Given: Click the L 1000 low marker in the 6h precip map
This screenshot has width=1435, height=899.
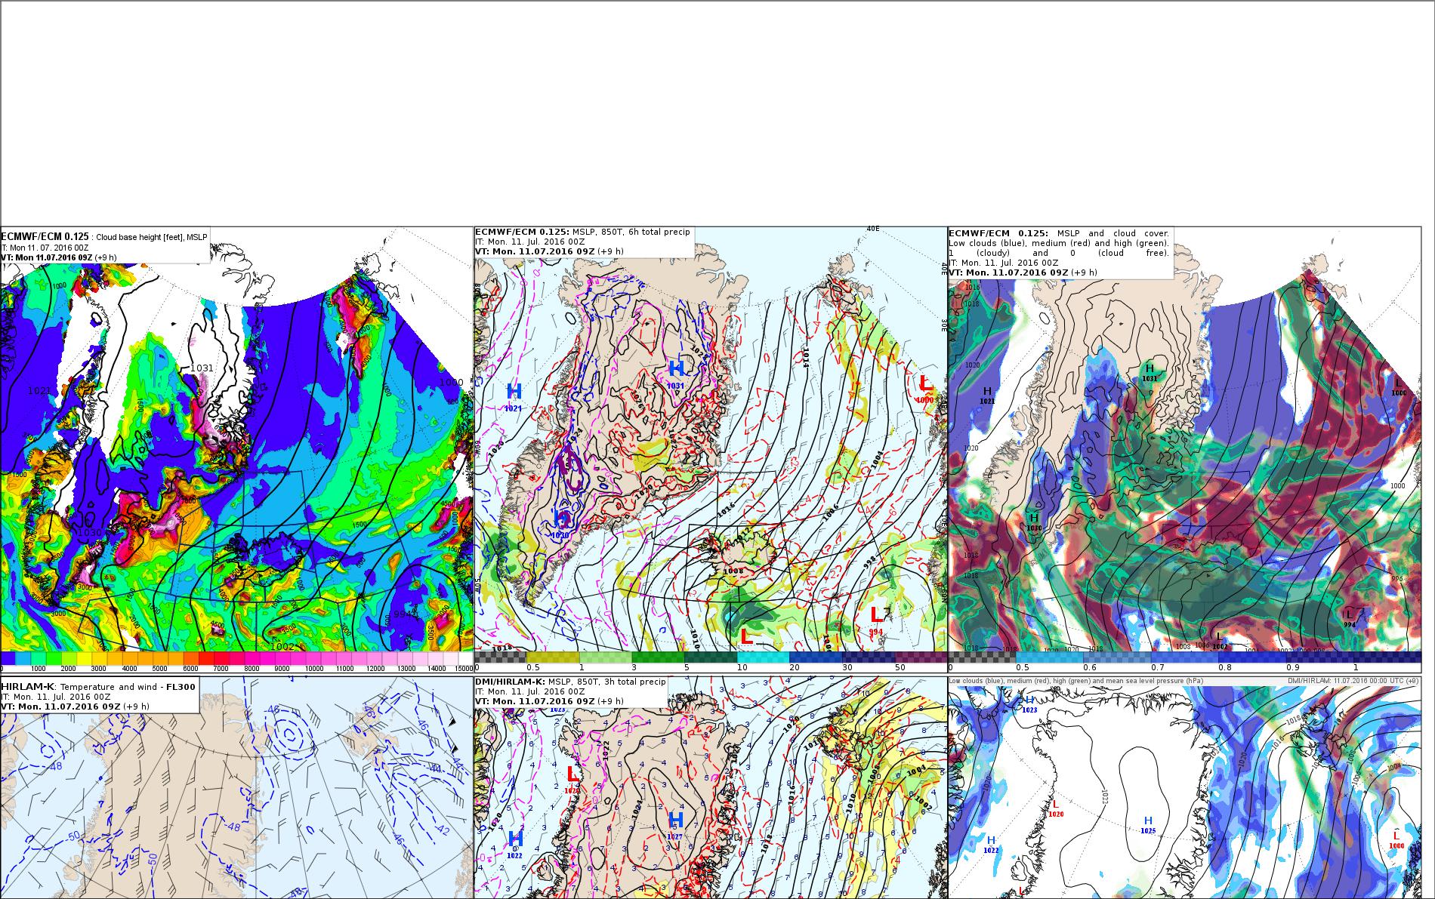Looking at the screenshot, I should (926, 387).
